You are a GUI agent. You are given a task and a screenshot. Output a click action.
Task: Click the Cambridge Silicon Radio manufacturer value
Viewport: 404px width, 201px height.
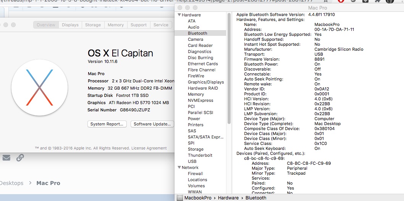(339, 50)
